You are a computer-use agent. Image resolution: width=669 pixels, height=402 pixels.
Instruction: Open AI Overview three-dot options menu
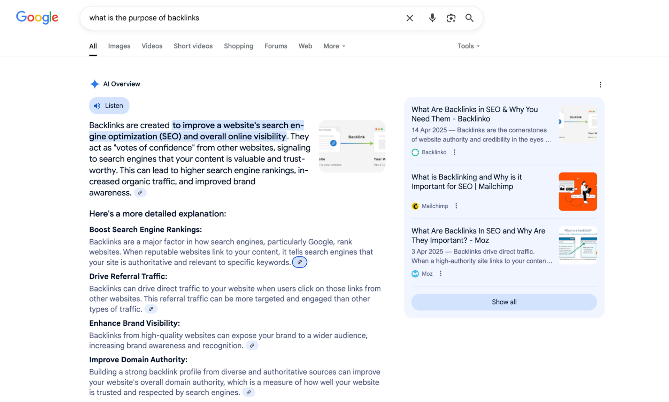[x=600, y=85]
